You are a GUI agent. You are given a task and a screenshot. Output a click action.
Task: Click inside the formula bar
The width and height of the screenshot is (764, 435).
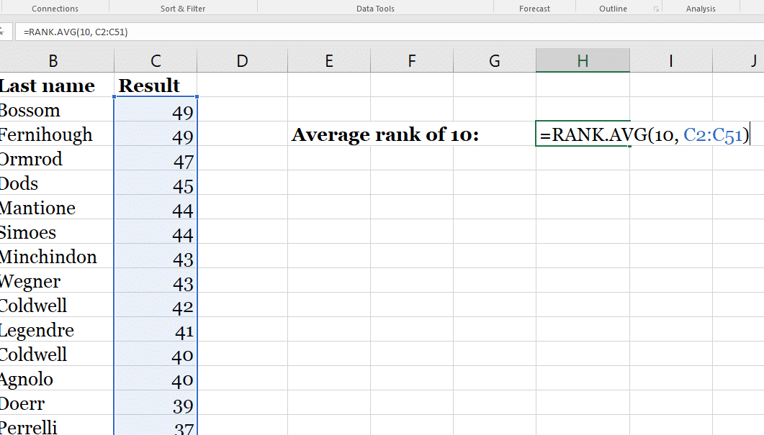216,31
